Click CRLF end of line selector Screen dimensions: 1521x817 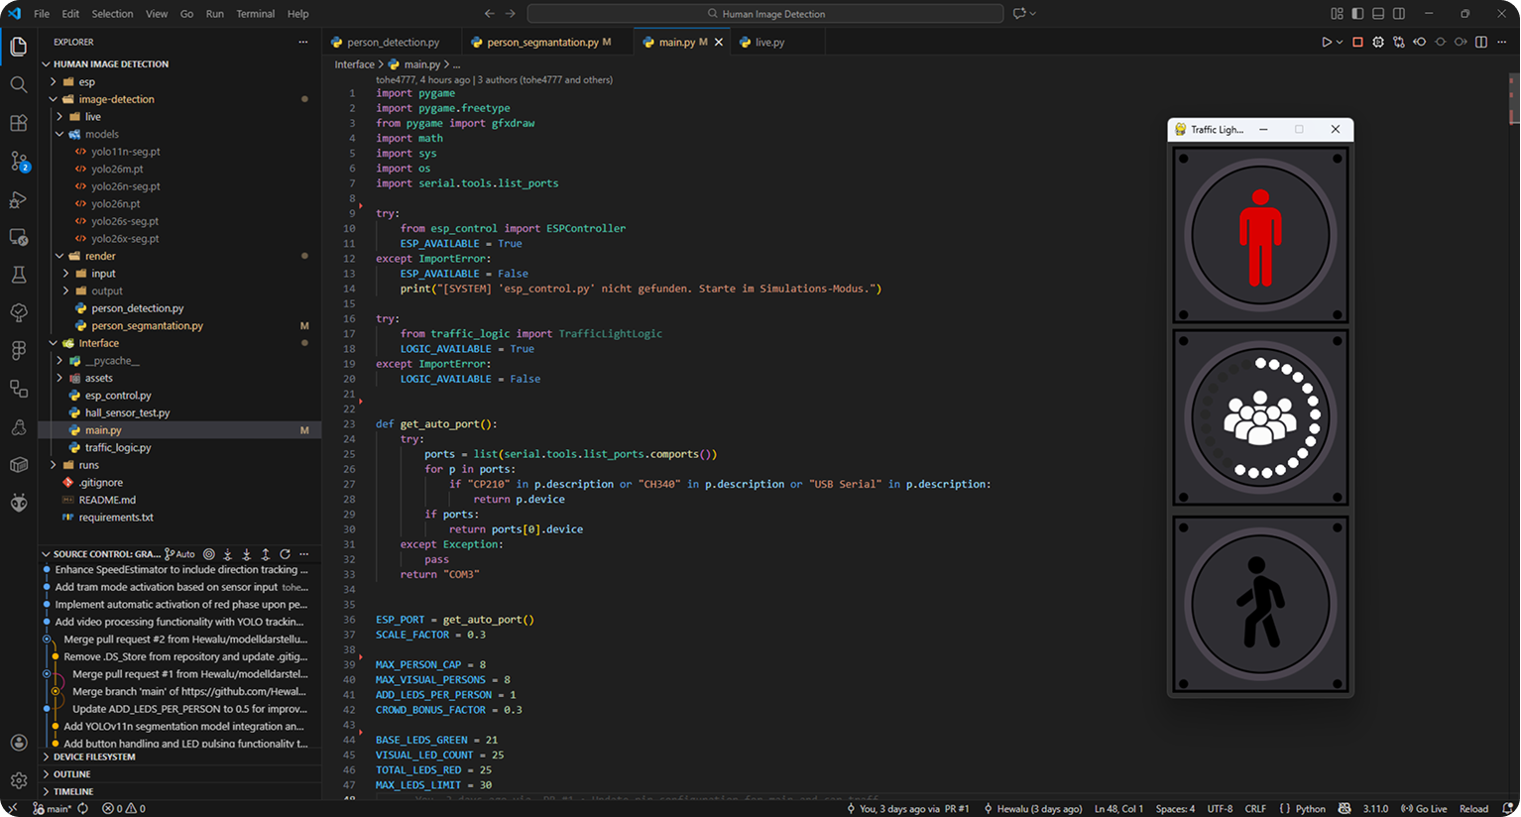(x=1255, y=809)
